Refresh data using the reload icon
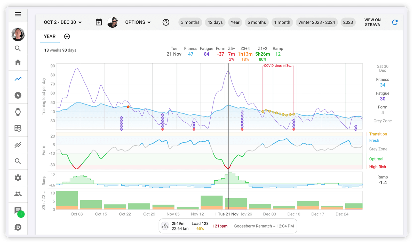Screen dimensions: 413x244 point(395,22)
